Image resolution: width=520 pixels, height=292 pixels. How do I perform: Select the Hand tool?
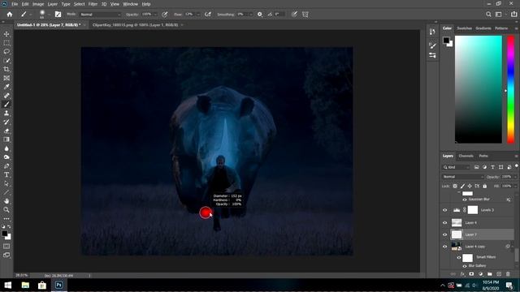coord(6,201)
